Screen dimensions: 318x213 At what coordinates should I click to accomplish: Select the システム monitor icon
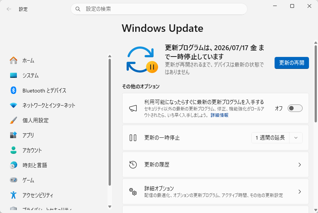[x=13, y=75]
